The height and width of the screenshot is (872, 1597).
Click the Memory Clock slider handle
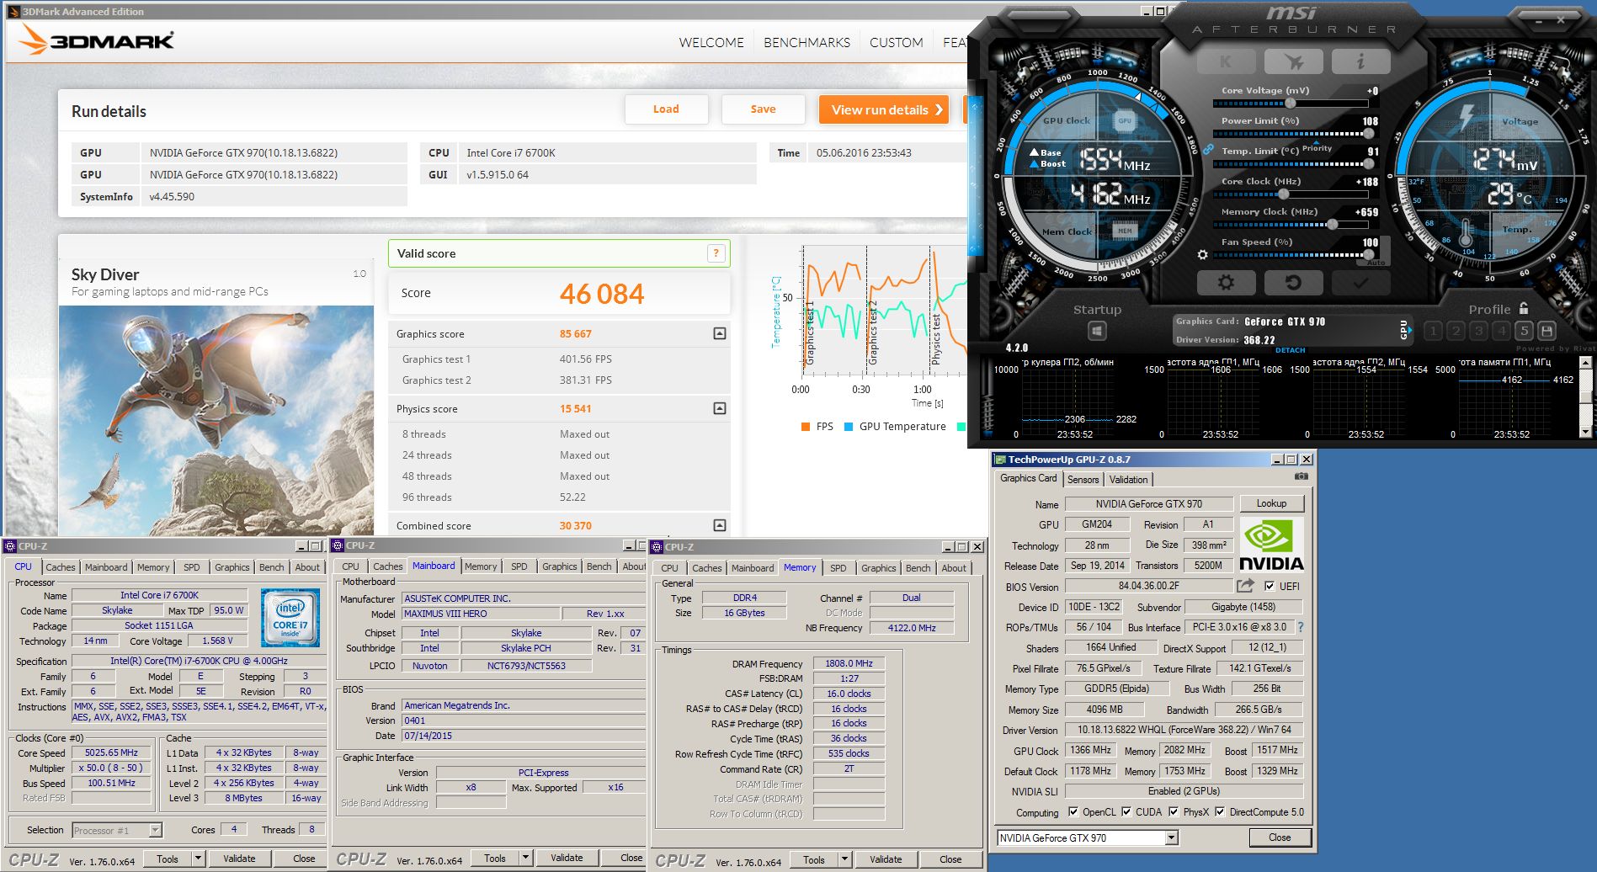[1332, 224]
